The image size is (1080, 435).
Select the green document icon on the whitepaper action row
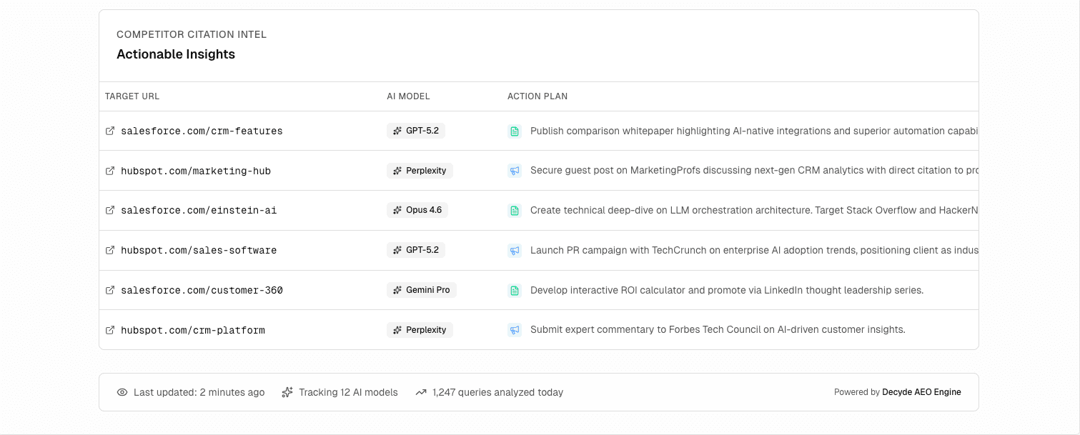click(x=515, y=131)
